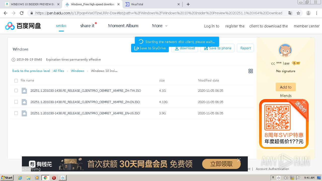
Task: Click the user level badge next to cc***law
Action: [x=296, y=63]
